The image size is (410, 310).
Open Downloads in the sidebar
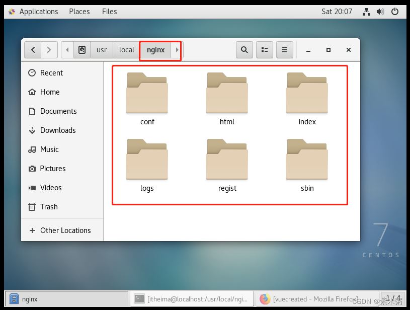58,130
